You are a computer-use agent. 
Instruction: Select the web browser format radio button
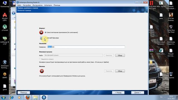tap(45, 38)
